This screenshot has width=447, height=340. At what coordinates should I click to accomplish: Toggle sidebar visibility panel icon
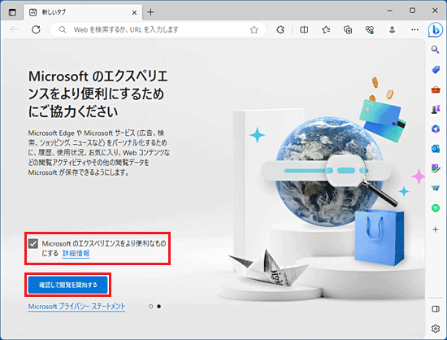tap(436, 309)
